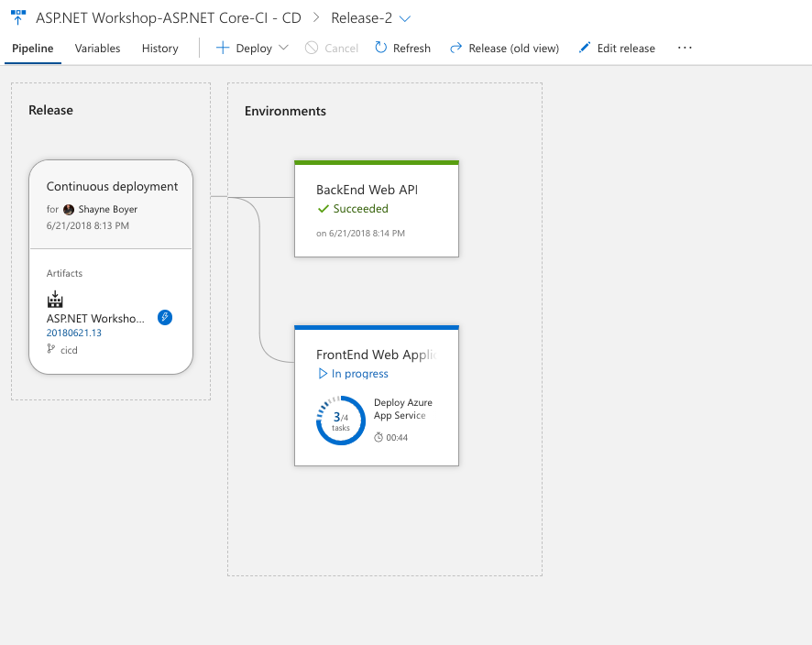Click the plus icon next to Deploy
This screenshot has width=812, height=645.
pos(223,48)
